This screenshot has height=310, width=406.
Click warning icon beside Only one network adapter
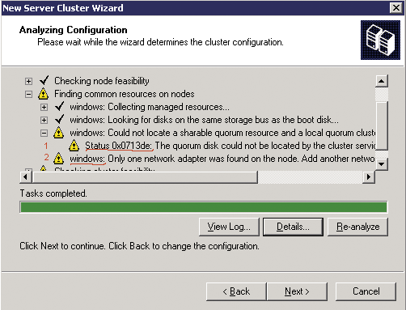click(x=58, y=159)
